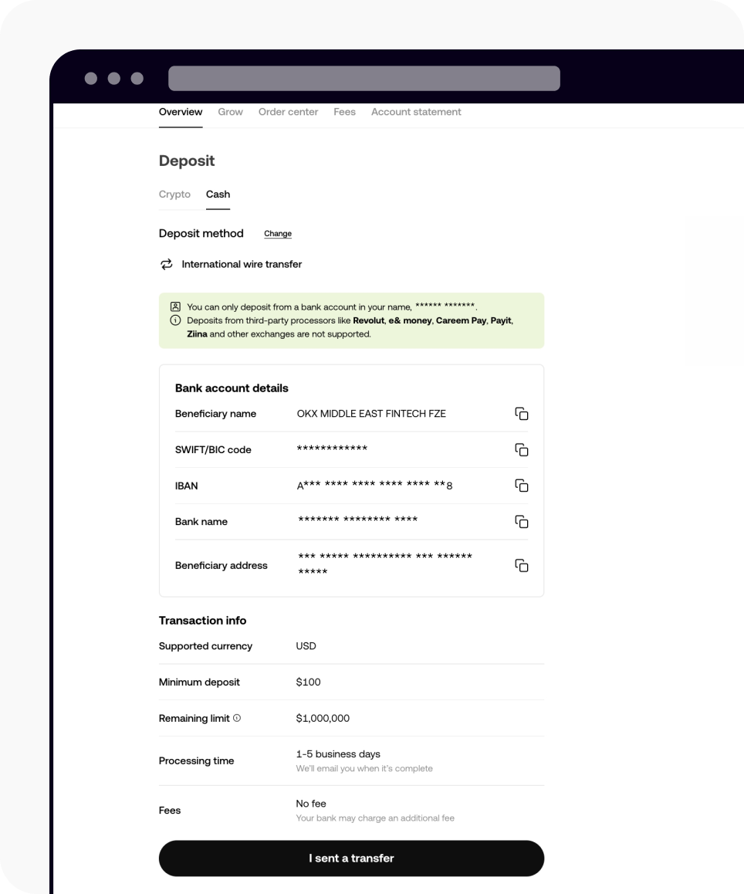
Task: Click the international wire transfer arrows icon
Action: pos(167,264)
